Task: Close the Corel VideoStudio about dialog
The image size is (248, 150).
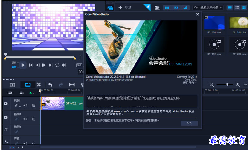Action: click(197, 14)
